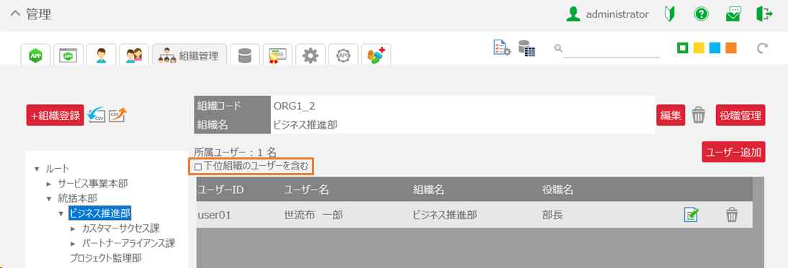Expand the カスタマーサクセス課 tree node
This screenshot has width=788, height=268.
point(73,229)
